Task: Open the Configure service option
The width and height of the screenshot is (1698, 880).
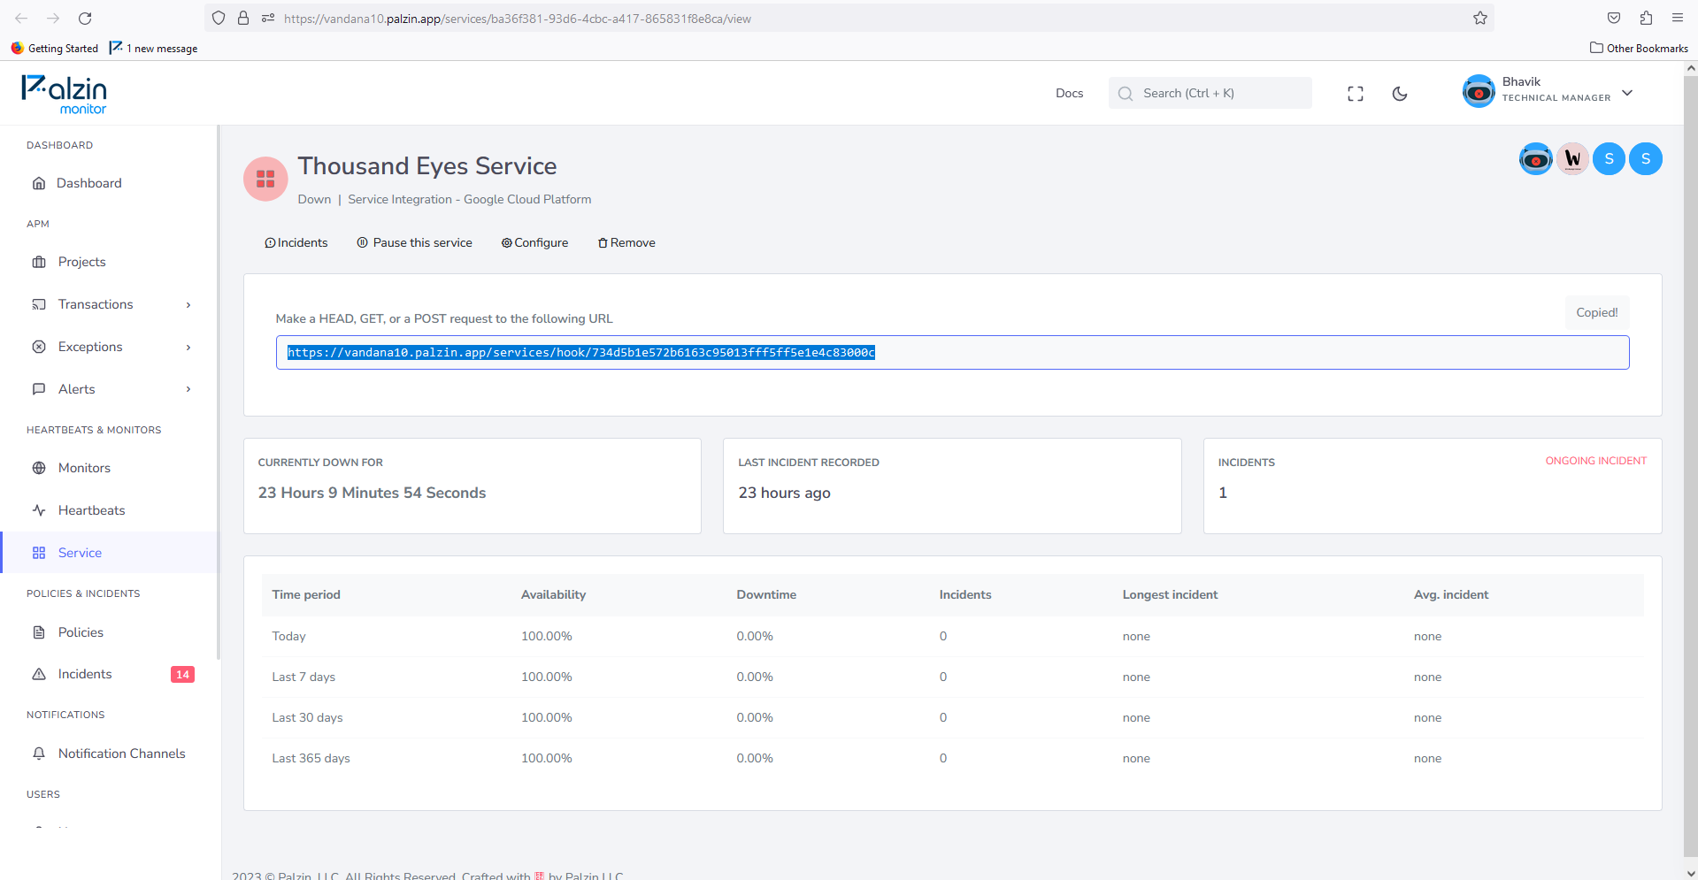Action: coord(534,242)
